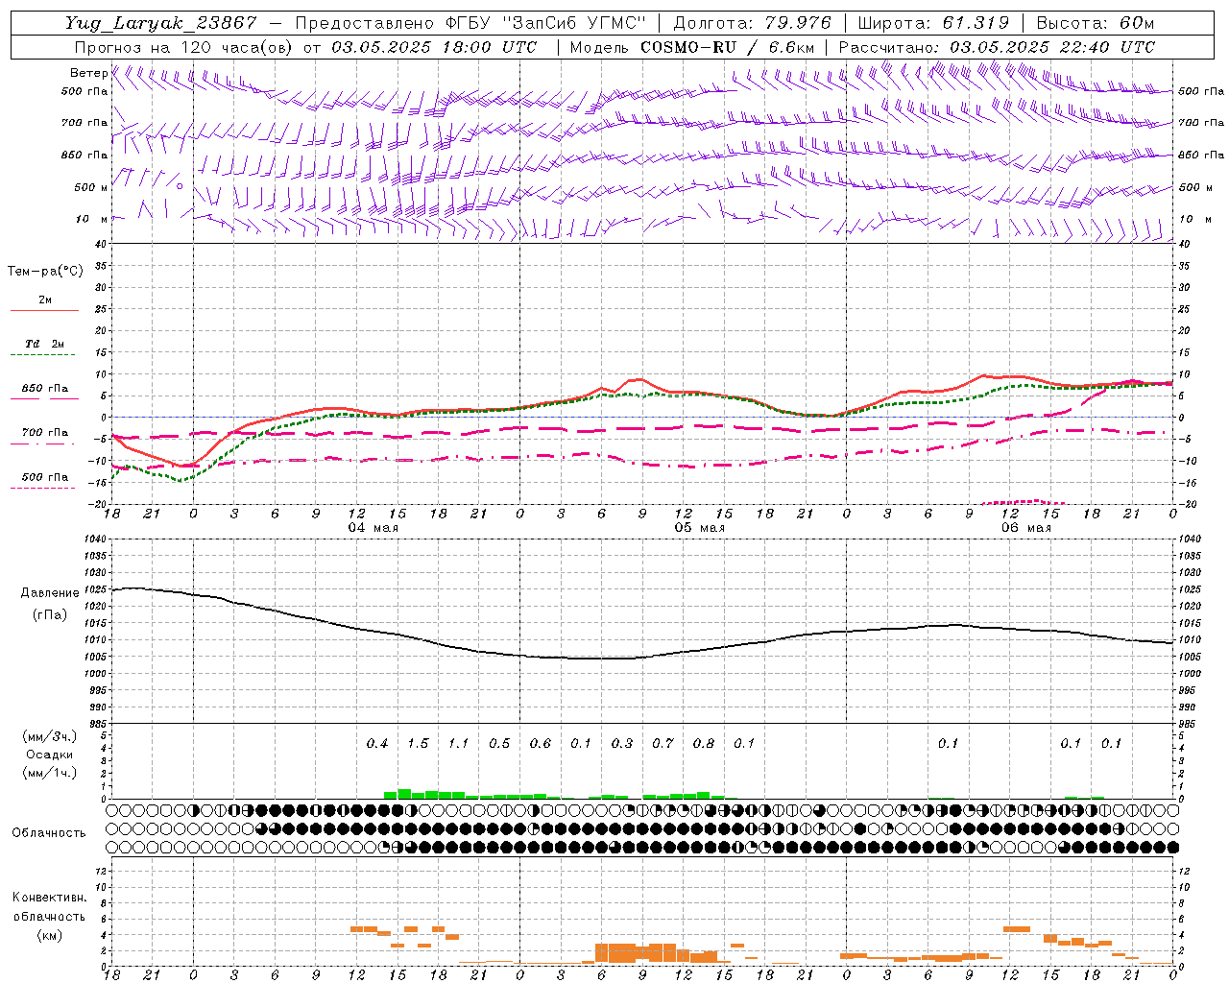The height and width of the screenshot is (983, 1229).
Task: Click the model label "COSMO-RU / 6.6км"
Action: tap(728, 47)
